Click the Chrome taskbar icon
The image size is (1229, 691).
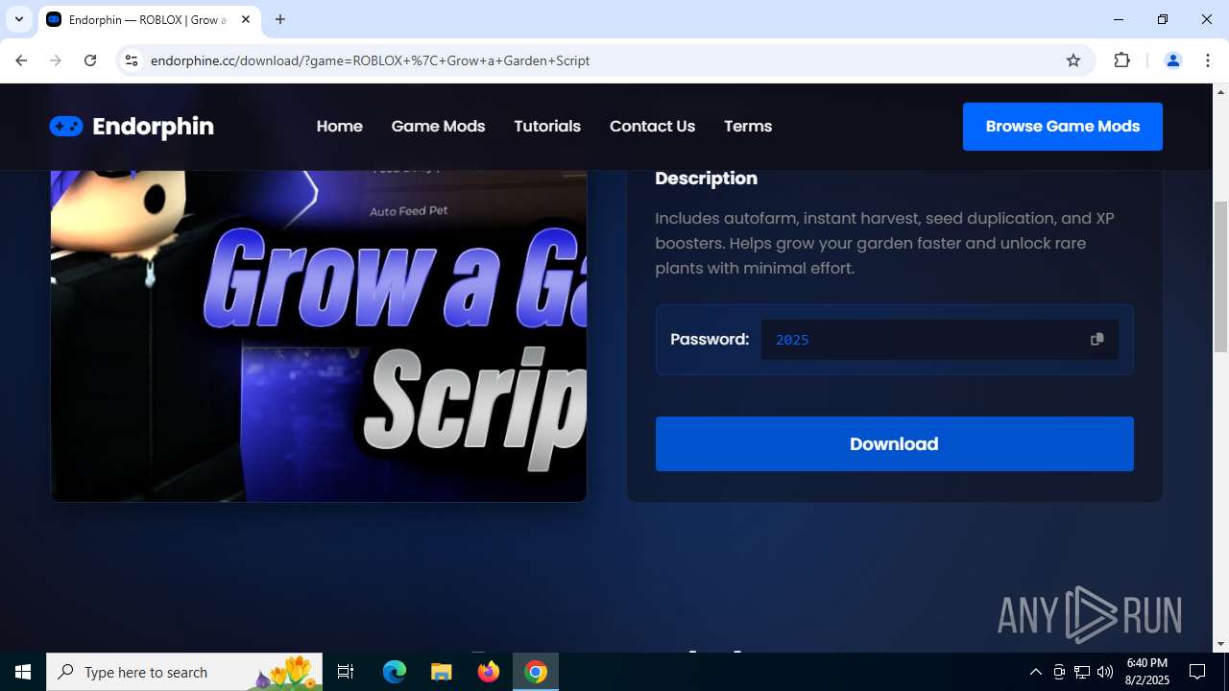click(x=536, y=672)
